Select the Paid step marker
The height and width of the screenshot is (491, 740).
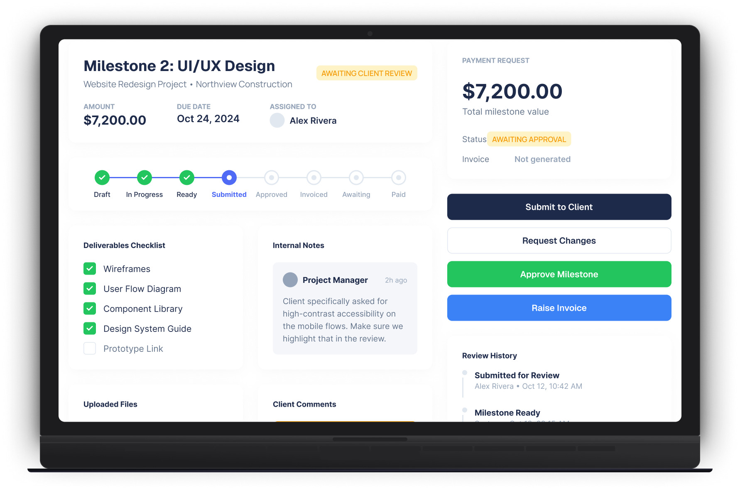tap(399, 178)
